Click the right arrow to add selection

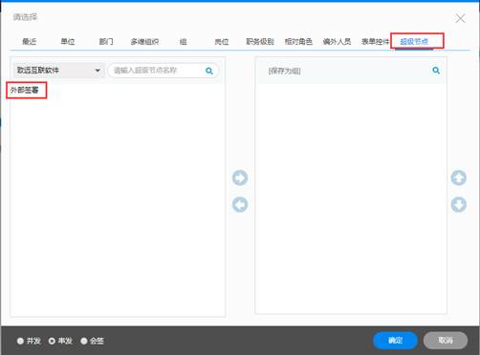click(x=240, y=177)
